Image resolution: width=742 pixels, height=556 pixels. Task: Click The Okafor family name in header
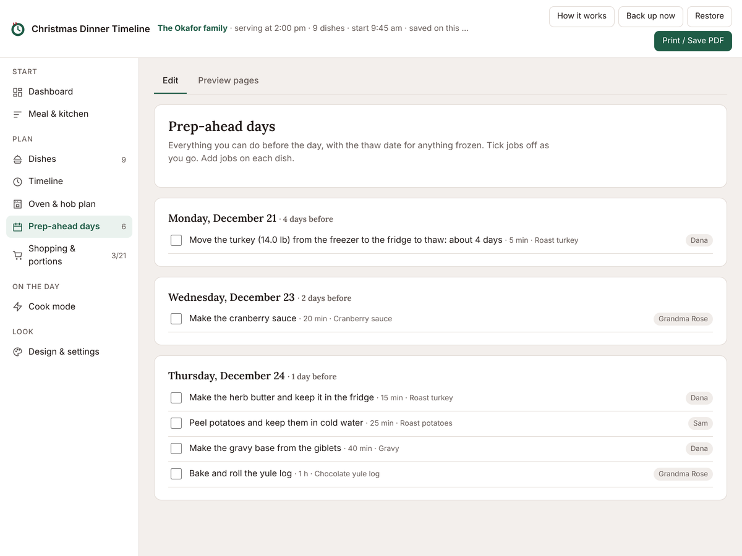(x=192, y=28)
